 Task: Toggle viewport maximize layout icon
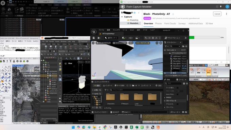(161, 43)
